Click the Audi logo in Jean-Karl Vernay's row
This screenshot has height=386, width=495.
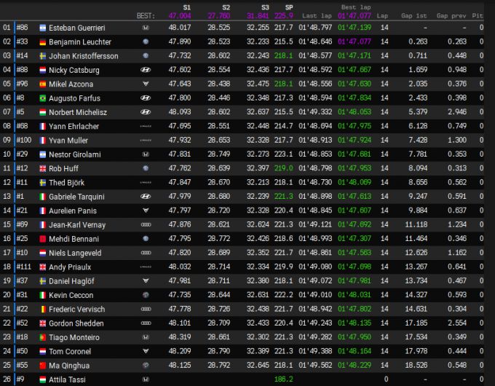click(x=146, y=224)
